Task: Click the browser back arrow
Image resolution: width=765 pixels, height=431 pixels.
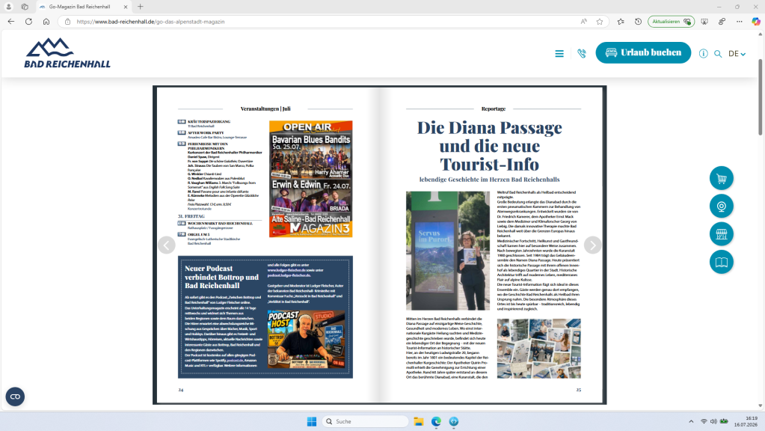Action: pos(10,22)
